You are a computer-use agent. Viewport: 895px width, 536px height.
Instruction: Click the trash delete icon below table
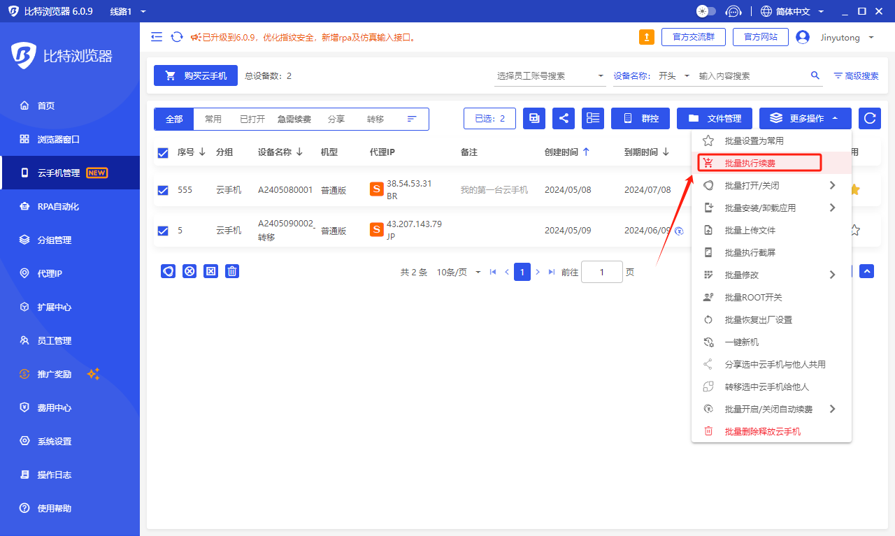(x=232, y=271)
